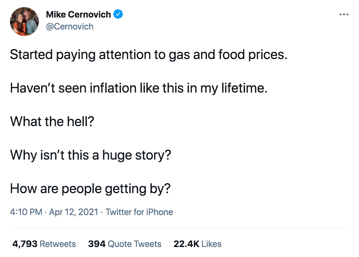Click the 22.4K like count number
The width and height of the screenshot is (359, 257).
[186, 244]
